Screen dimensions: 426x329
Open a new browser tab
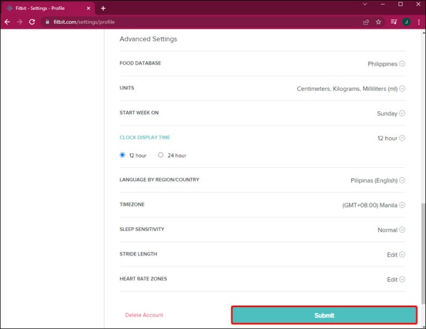(x=103, y=9)
